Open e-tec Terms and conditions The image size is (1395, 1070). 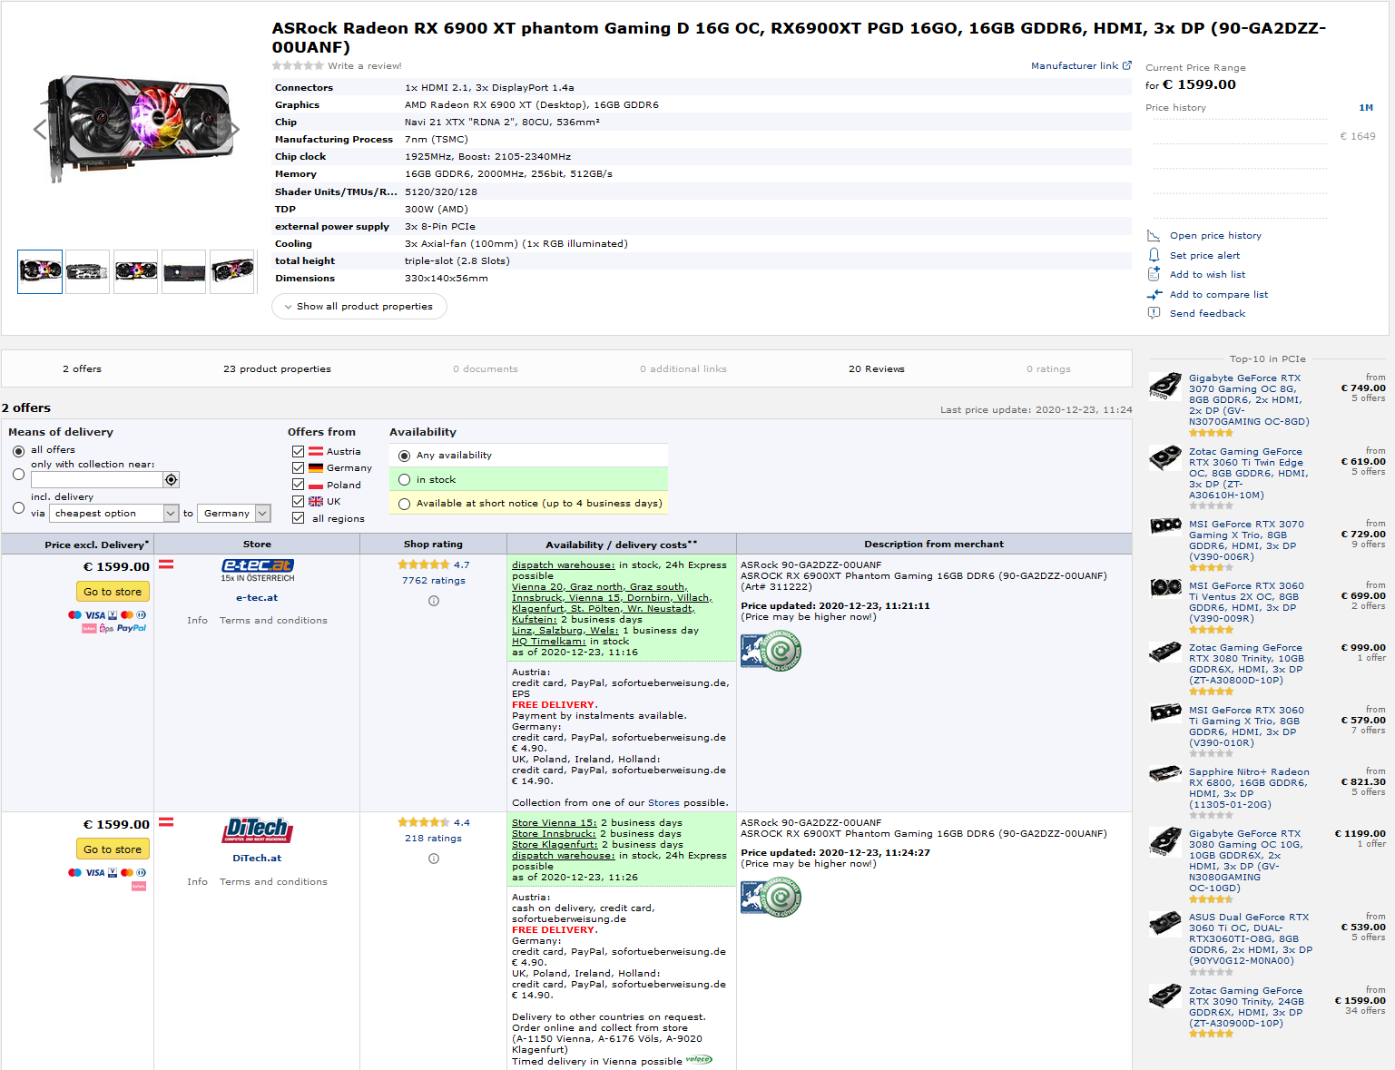pyautogui.click(x=273, y=621)
